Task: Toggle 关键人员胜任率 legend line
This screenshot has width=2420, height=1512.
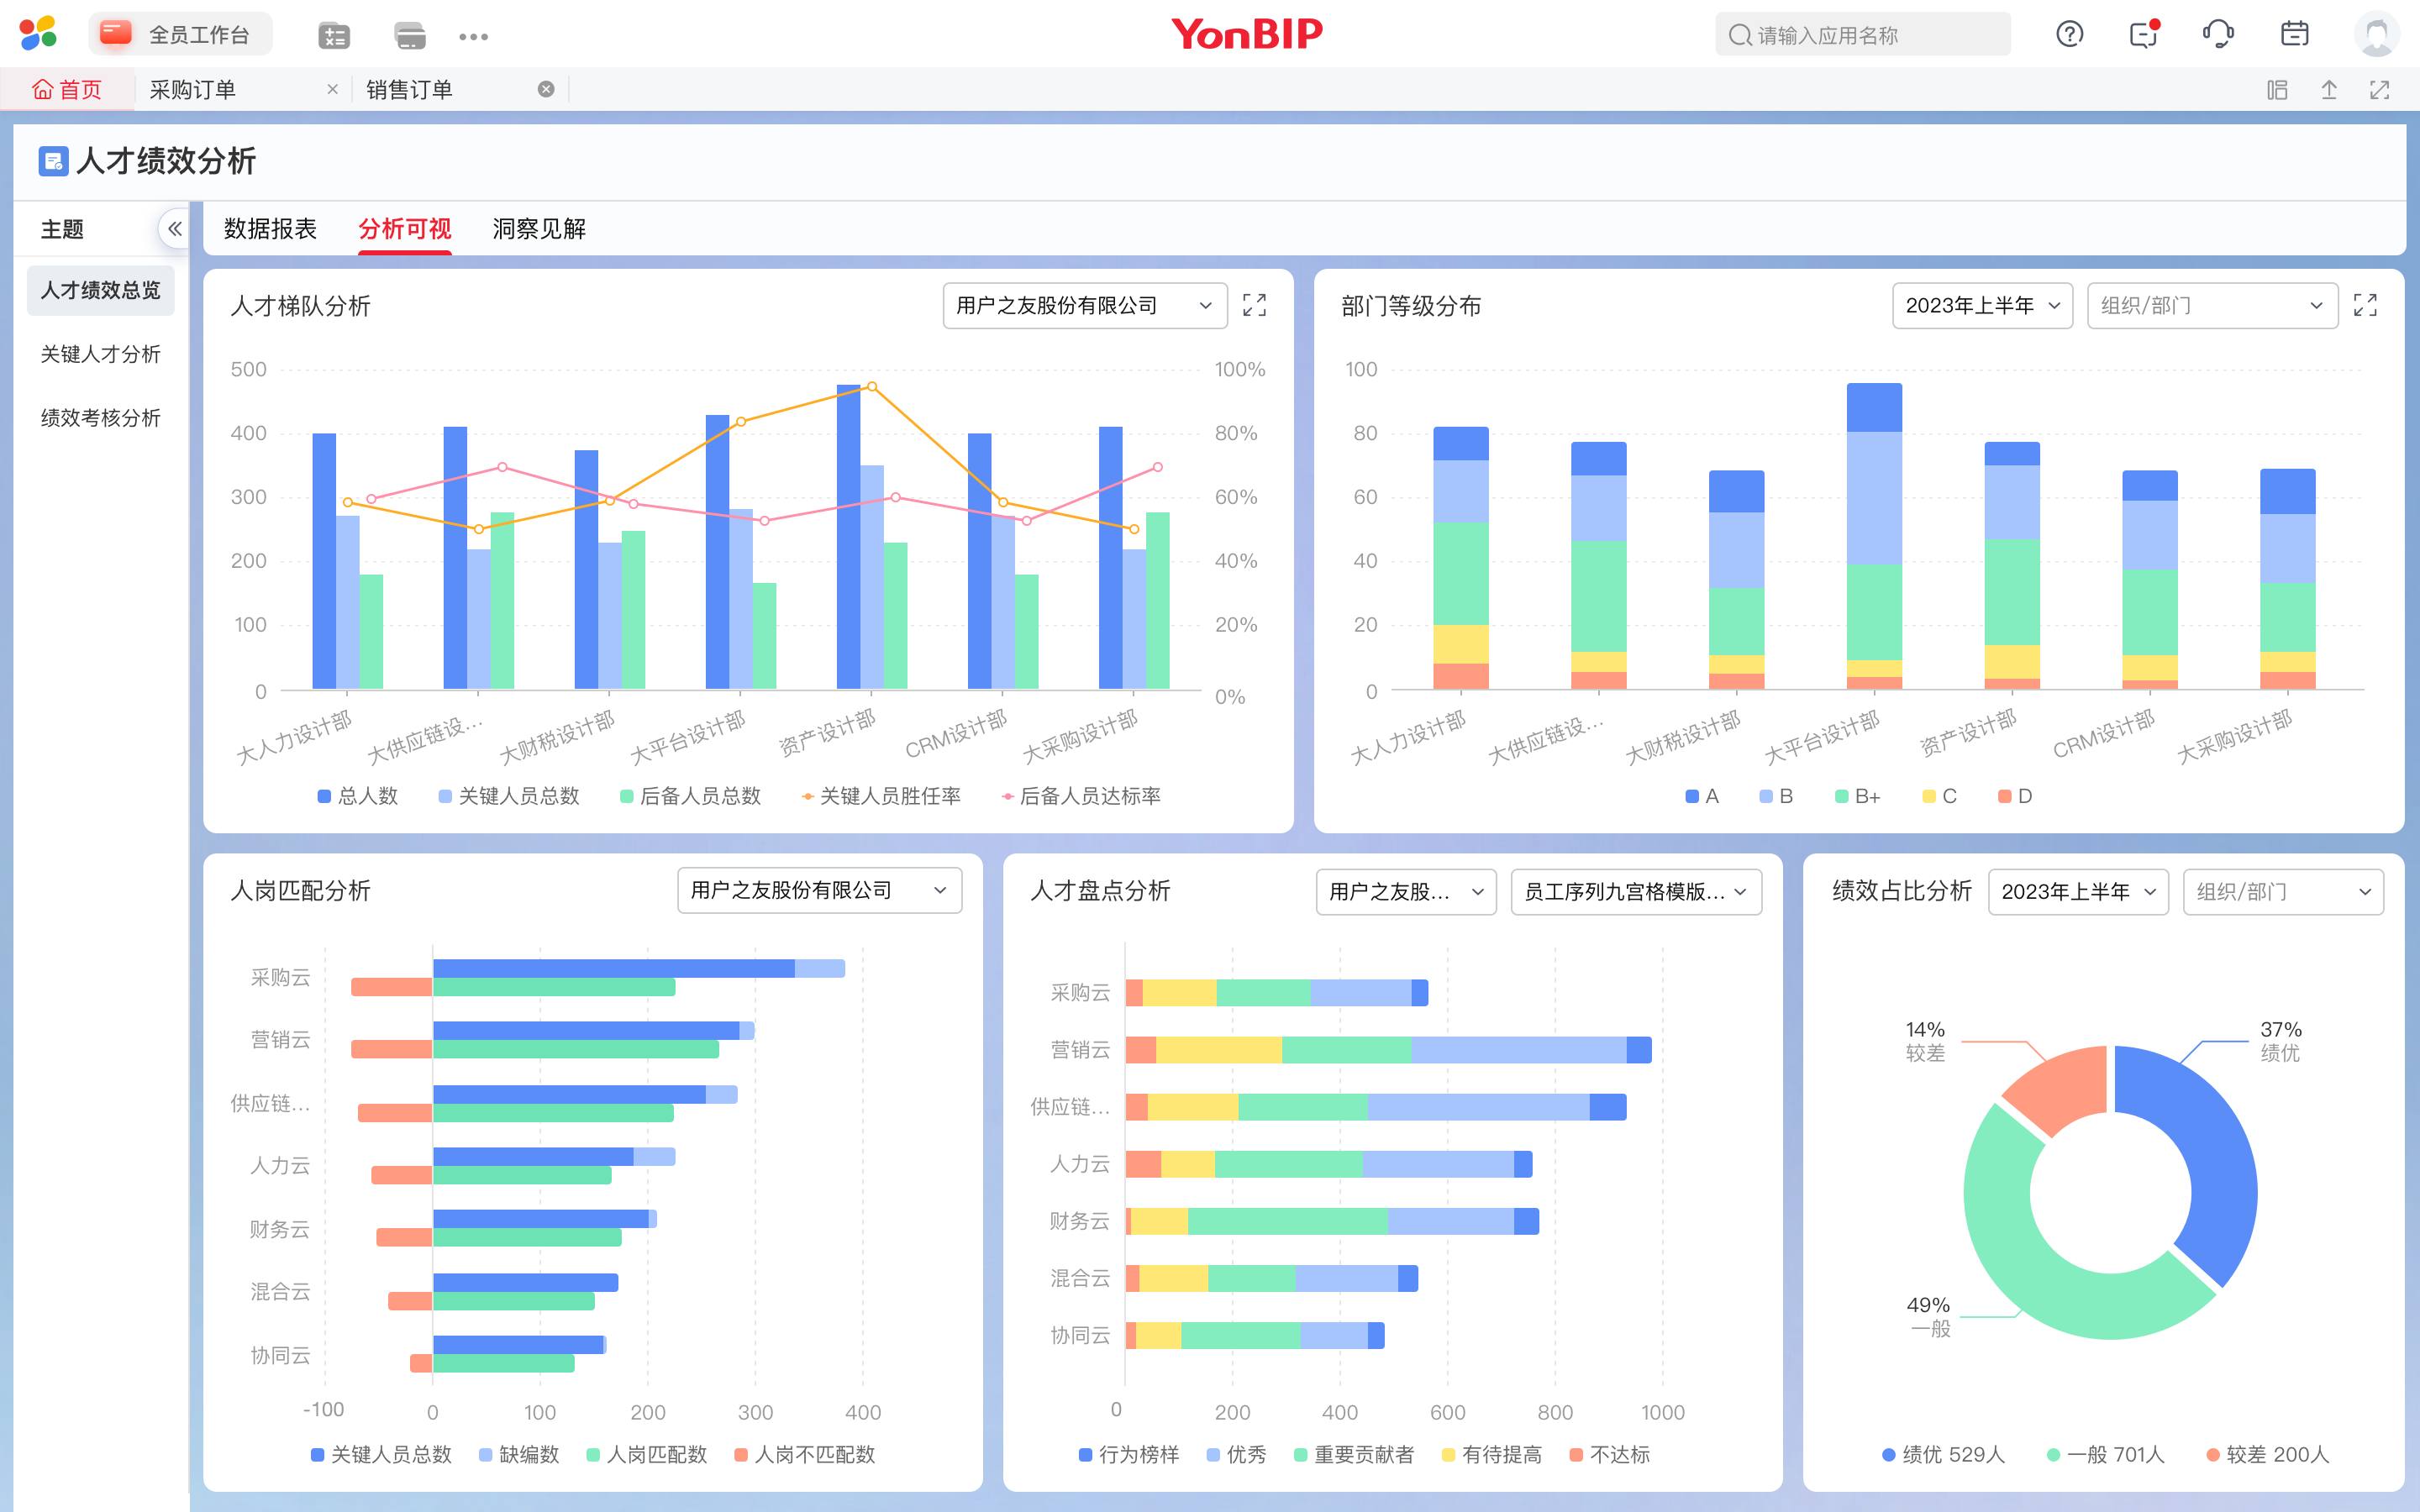Action: pos(880,796)
